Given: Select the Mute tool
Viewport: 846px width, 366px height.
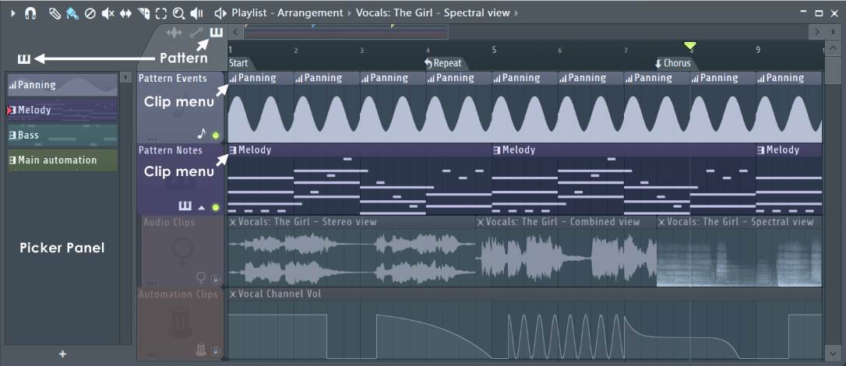Looking at the screenshot, I should 108,12.
